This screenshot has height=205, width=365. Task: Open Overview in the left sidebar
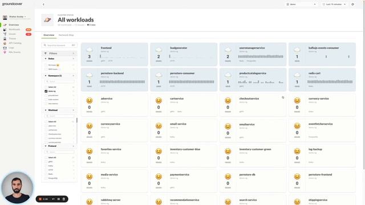pyautogui.click(x=14, y=25)
